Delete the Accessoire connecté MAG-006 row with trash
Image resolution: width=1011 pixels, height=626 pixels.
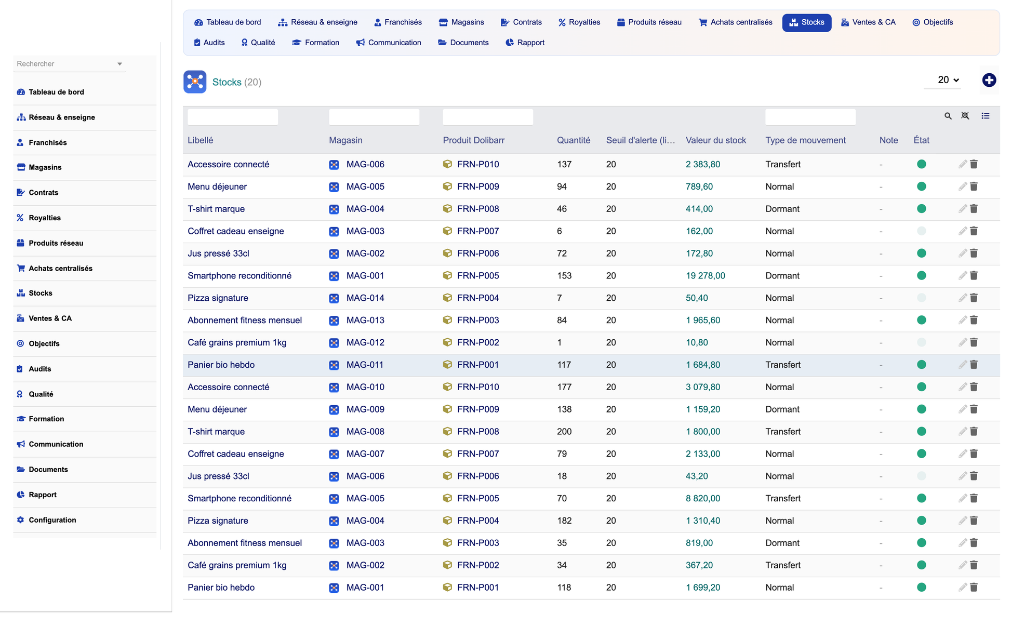[974, 164]
